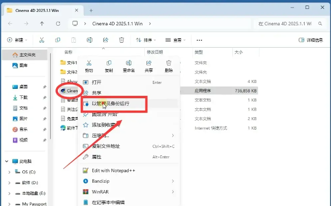Click 剪切 in the context menu

tap(89, 67)
